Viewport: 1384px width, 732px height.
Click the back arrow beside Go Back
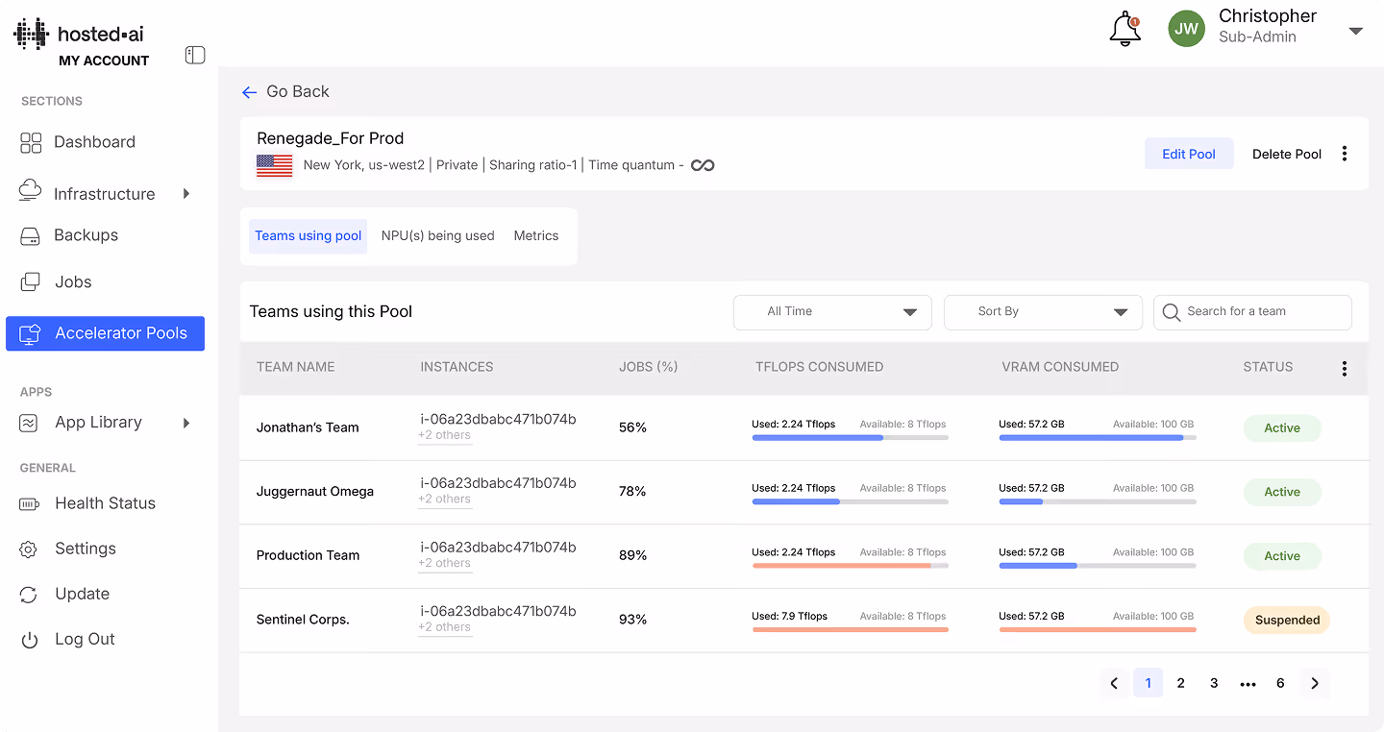point(249,92)
